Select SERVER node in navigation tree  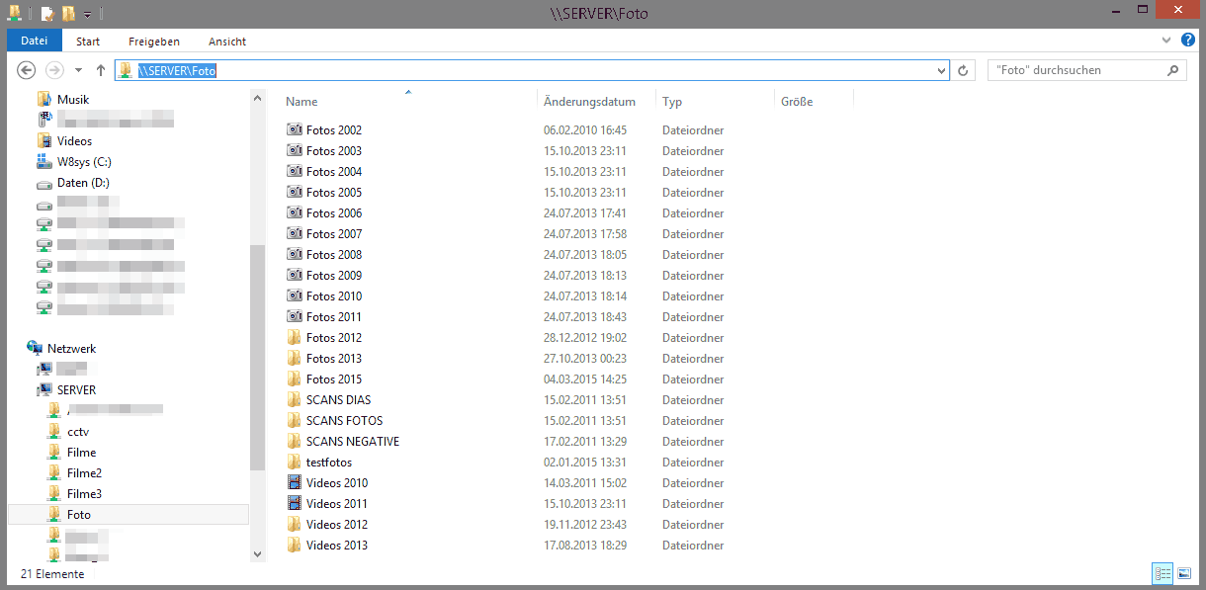pos(76,389)
